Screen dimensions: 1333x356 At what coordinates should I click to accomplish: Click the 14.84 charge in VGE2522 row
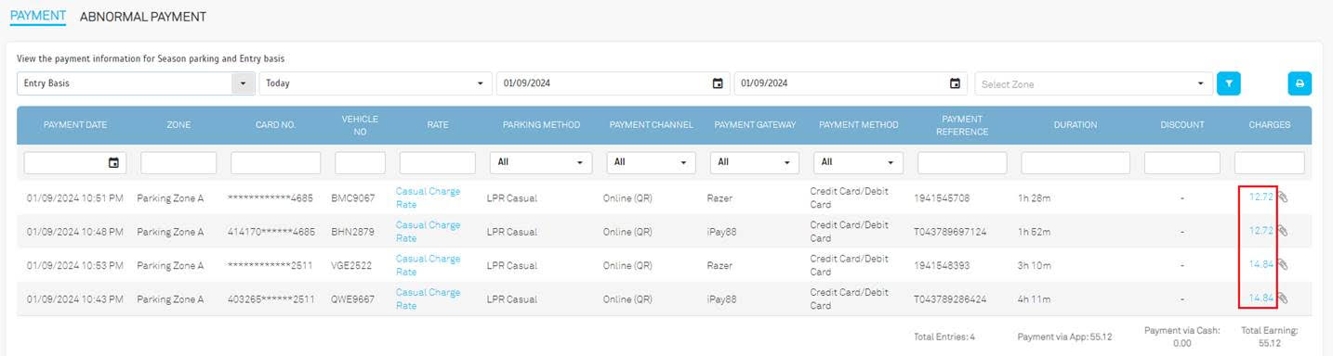pos(1261,264)
